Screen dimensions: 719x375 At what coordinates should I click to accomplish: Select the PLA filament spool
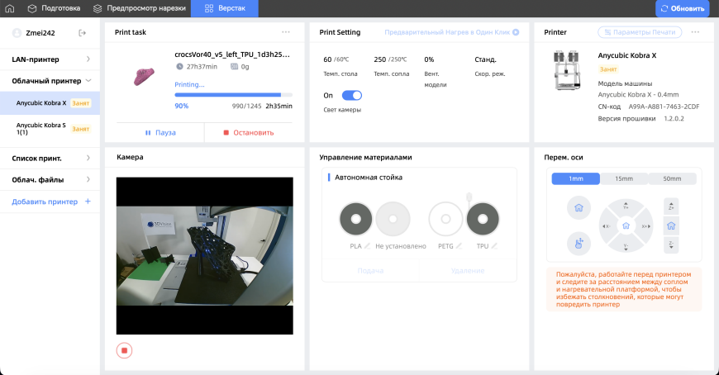point(356,219)
